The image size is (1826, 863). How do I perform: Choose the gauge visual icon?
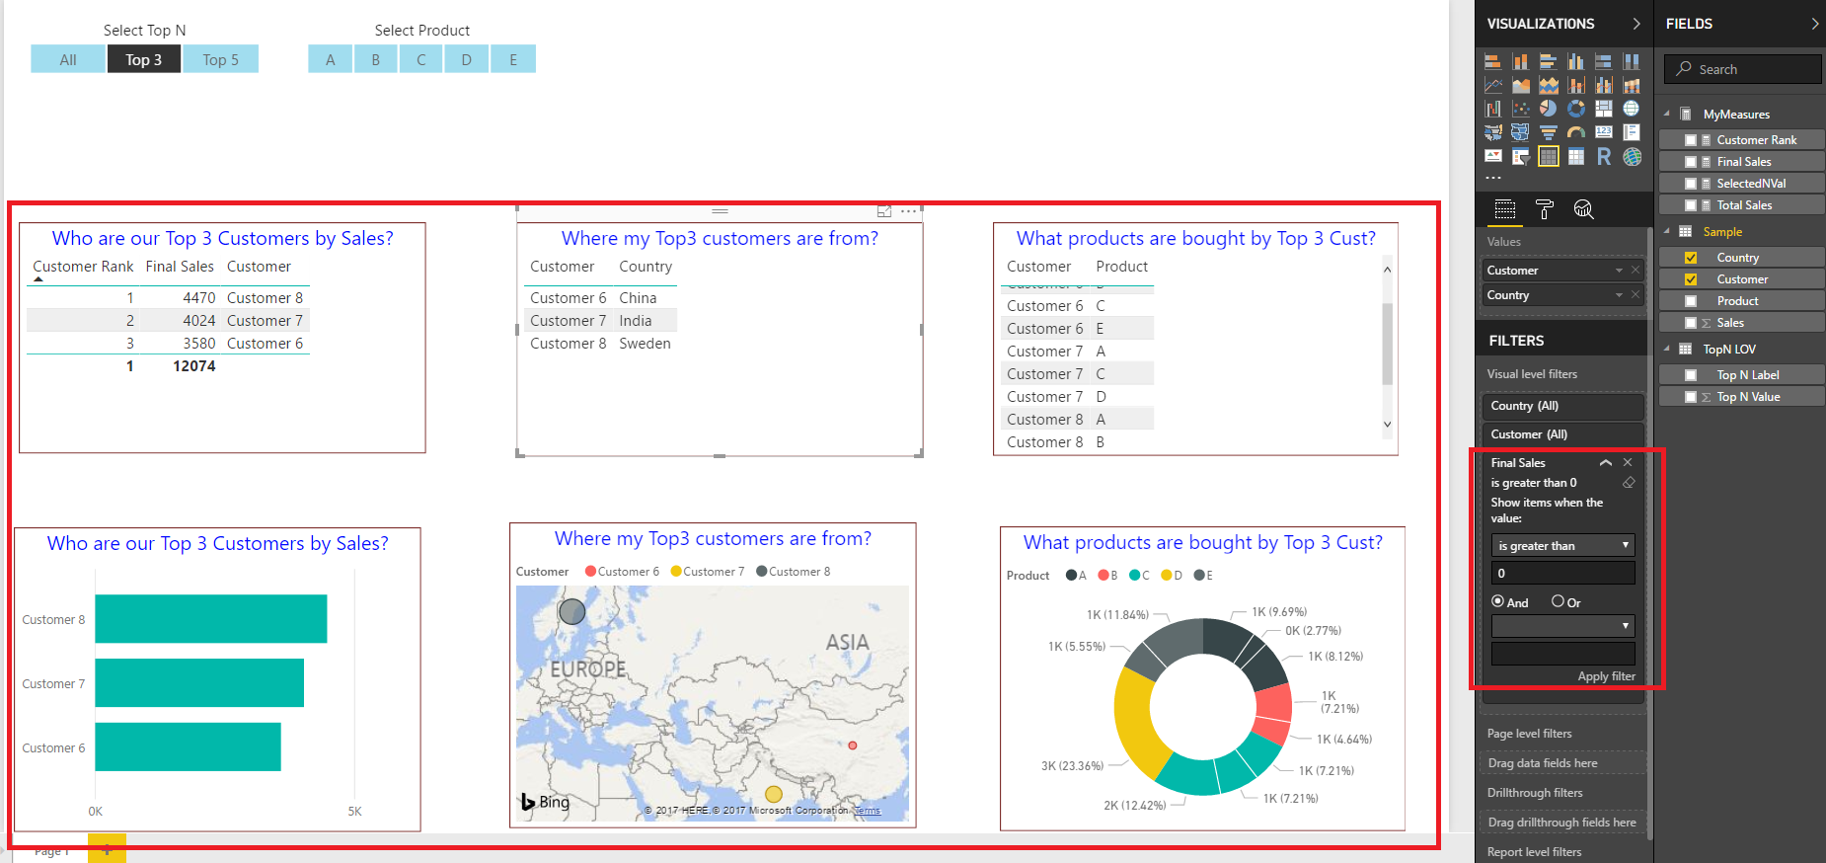(1576, 132)
